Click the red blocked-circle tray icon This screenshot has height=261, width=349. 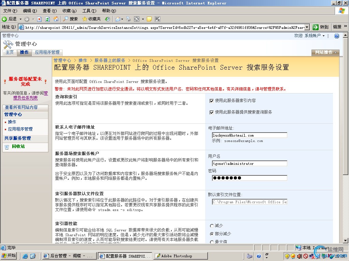(306, 256)
